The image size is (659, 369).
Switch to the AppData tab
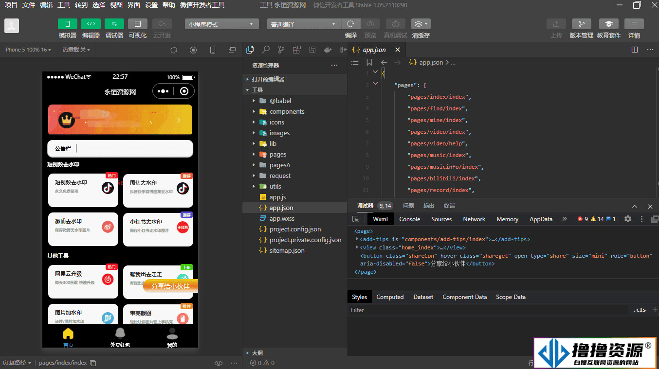[541, 219]
